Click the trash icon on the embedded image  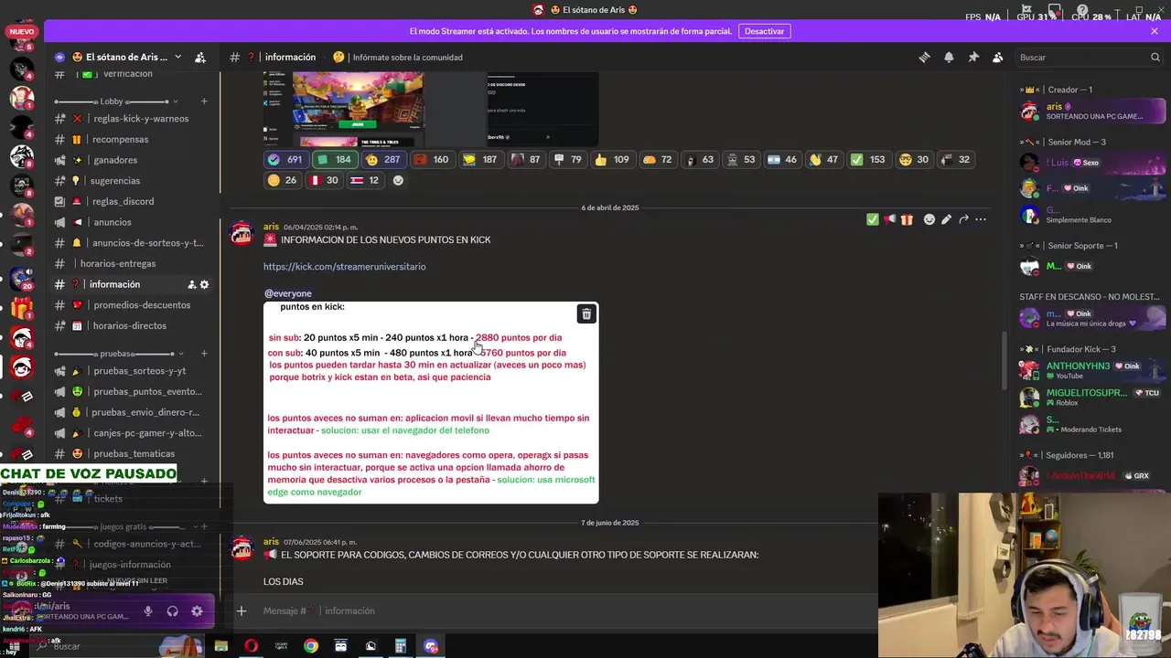coord(586,314)
